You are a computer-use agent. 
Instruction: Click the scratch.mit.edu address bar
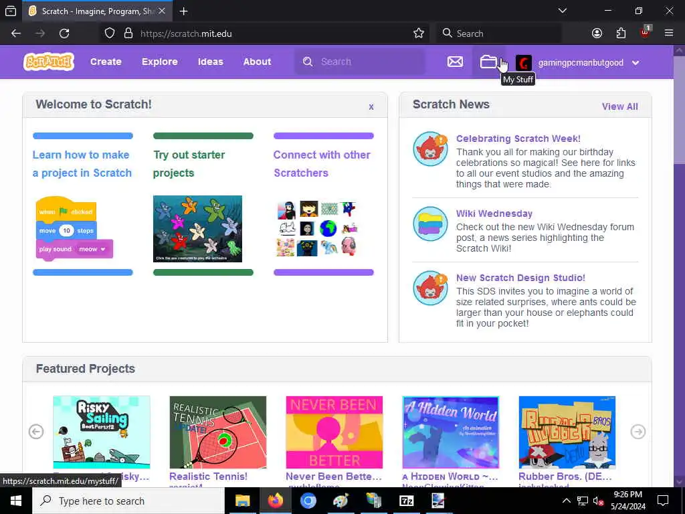pos(264,33)
